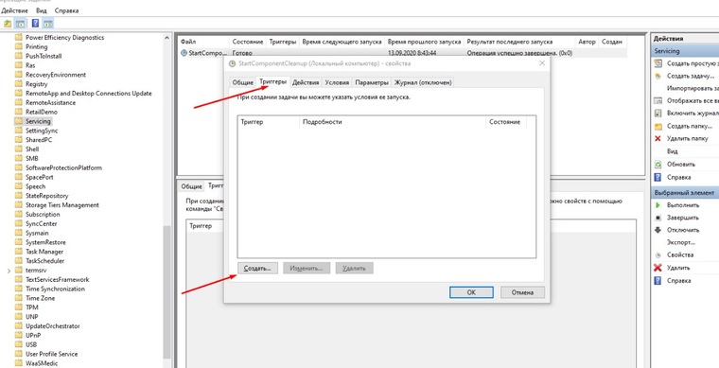Click Импортировать action link
This screenshot has width=719, height=368.
(x=693, y=88)
